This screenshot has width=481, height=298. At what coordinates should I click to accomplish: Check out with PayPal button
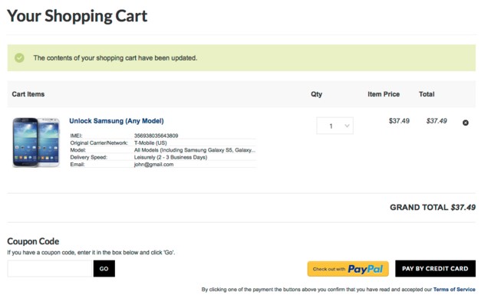348,269
